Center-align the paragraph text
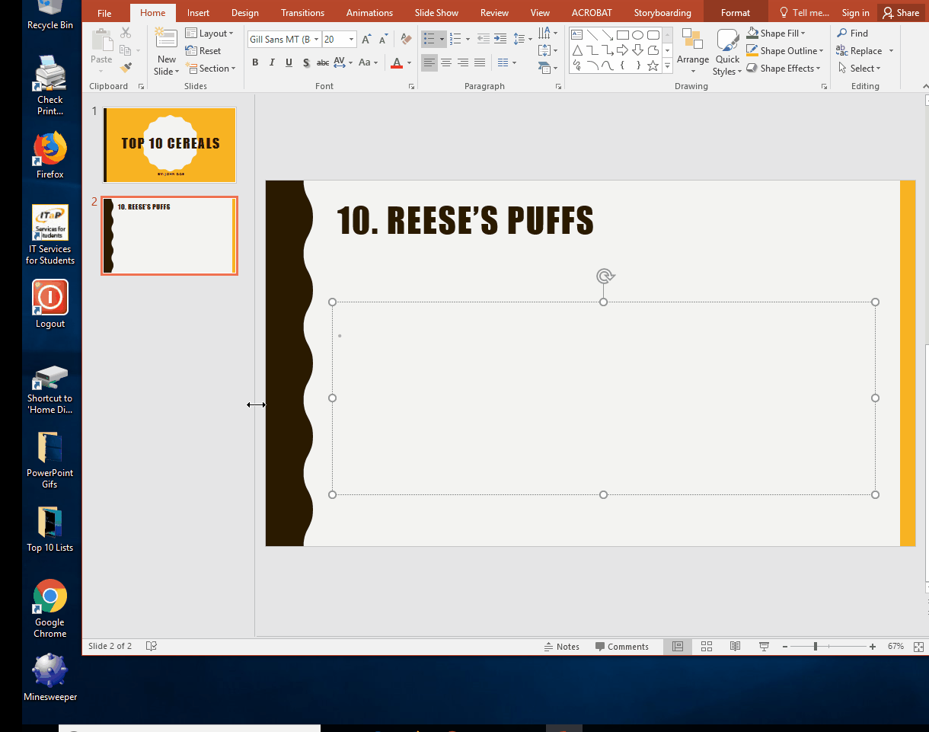This screenshot has width=929, height=732. pos(446,62)
